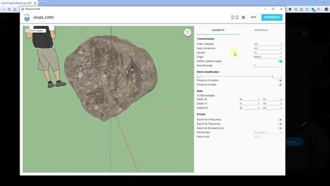330x186 pixels.
Task: Enable the Show edges checkbox
Action: coord(27,31)
